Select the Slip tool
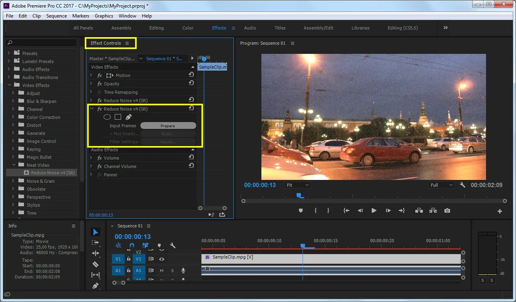 pyautogui.click(x=96, y=275)
